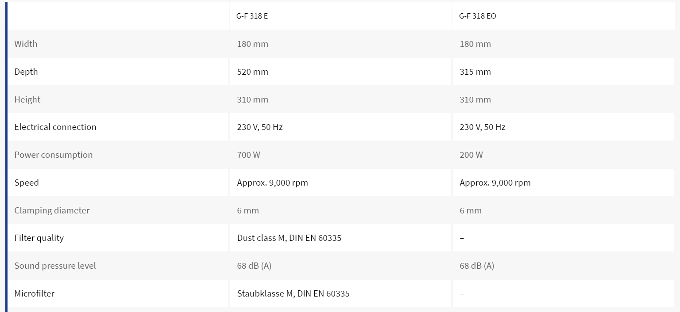
Task: Select the G-F 318 EO column header
Action: click(478, 16)
